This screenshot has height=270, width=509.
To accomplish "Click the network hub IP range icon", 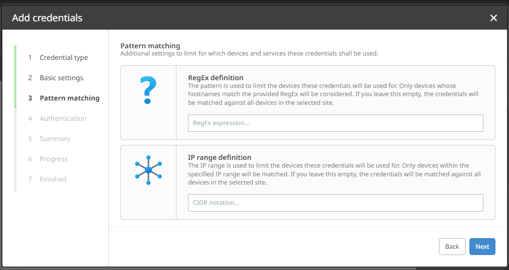I will pos(148,170).
